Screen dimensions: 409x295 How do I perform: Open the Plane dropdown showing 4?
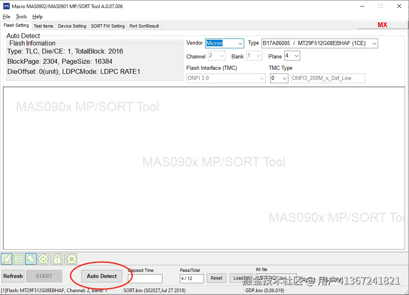[292, 56]
